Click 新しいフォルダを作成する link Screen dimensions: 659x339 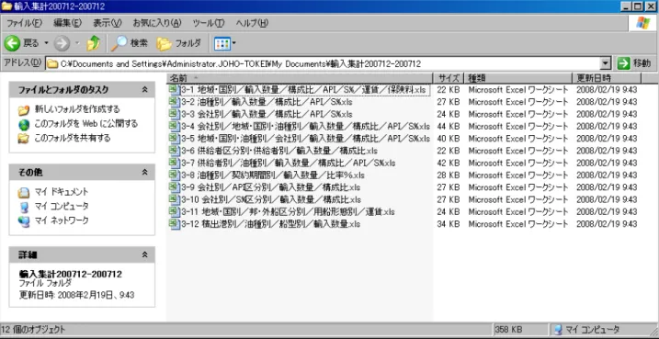point(77,109)
